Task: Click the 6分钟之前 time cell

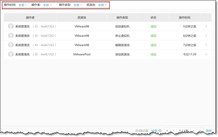Action: [190, 36]
